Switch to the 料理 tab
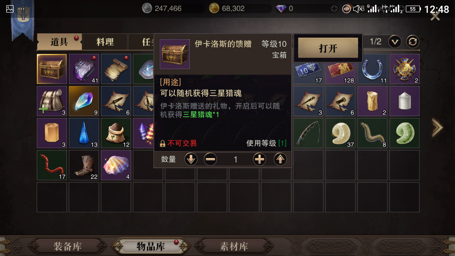455x256 pixels. (105, 42)
